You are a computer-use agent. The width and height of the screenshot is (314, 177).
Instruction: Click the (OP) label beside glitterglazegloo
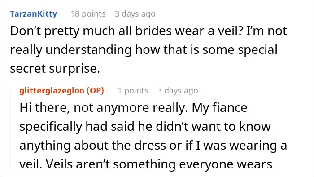(x=95, y=91)
